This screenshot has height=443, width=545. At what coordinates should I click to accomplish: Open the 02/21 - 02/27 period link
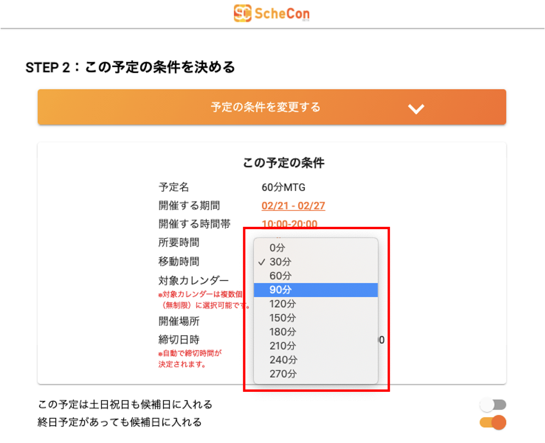click(293, 206)
